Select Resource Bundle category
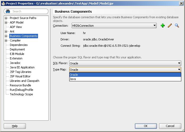This screenshot has width=185, height=132. pyautogui.click(x=20, y=85)
